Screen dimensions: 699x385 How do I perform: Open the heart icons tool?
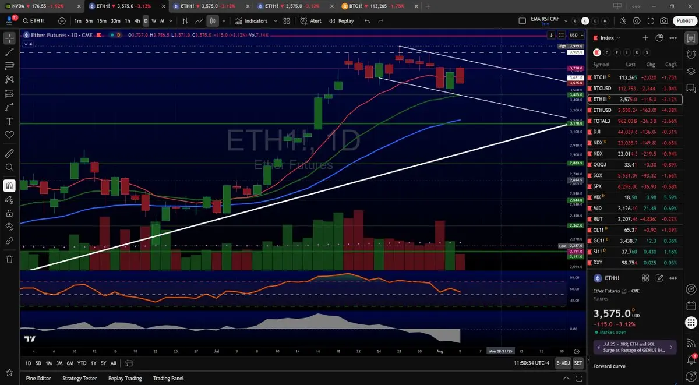[x=9, y=135]
